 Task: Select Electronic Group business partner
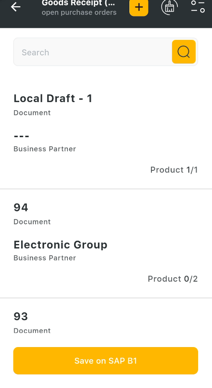coord(61,245)
